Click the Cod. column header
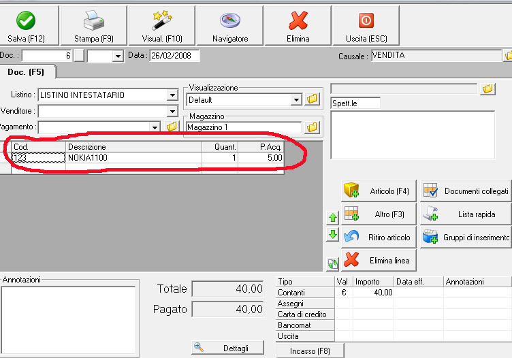The width and height of the screenshot is (512, 358). [39, 147]
